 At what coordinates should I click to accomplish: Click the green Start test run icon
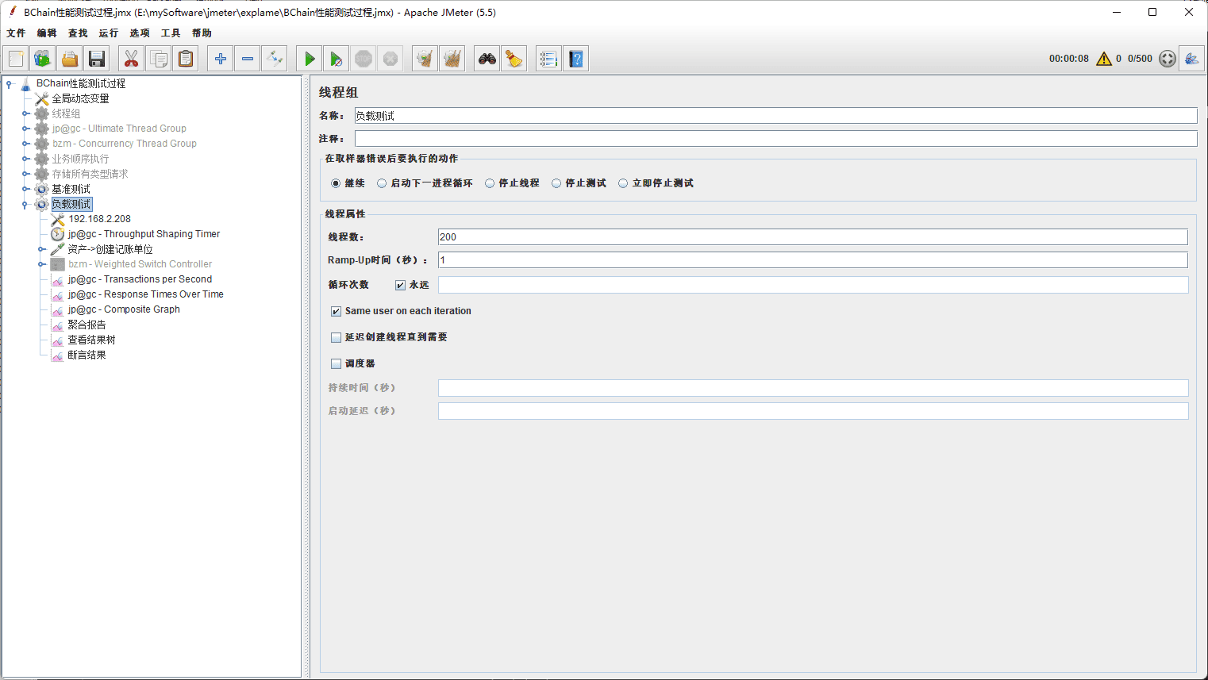(310, 59)
